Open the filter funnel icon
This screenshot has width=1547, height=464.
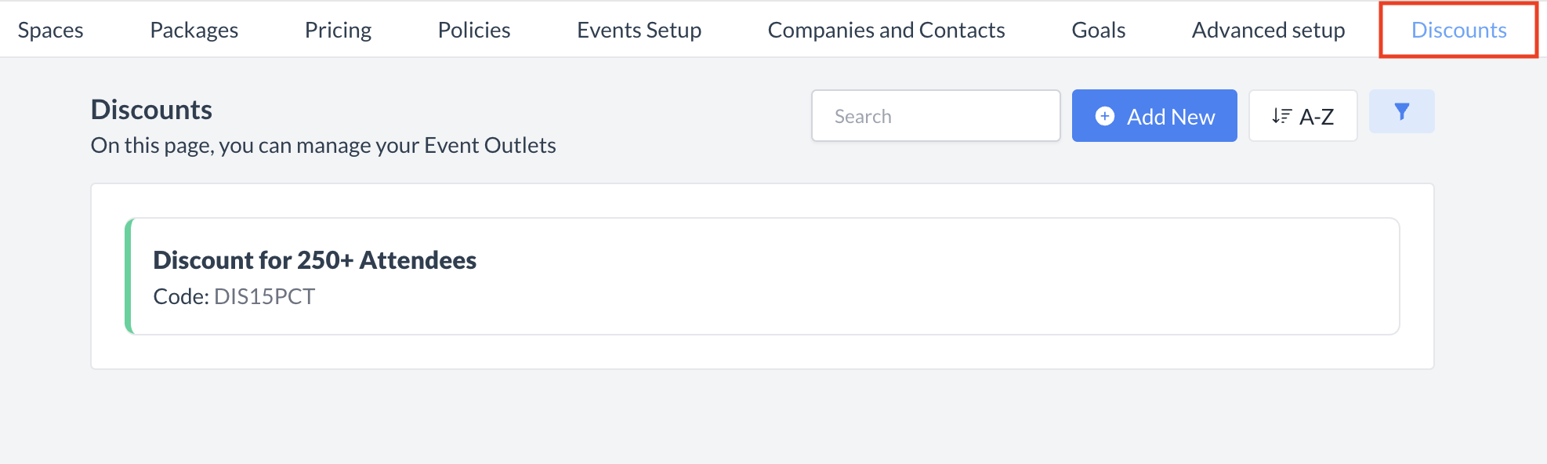[1401, 111]
